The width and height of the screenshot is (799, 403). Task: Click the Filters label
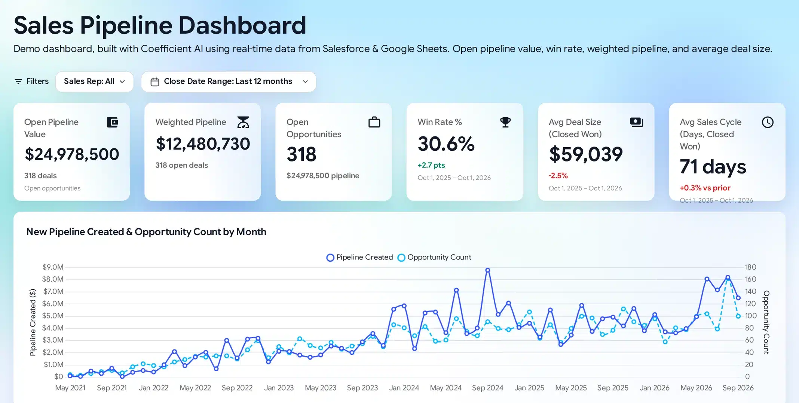(37, 81)
